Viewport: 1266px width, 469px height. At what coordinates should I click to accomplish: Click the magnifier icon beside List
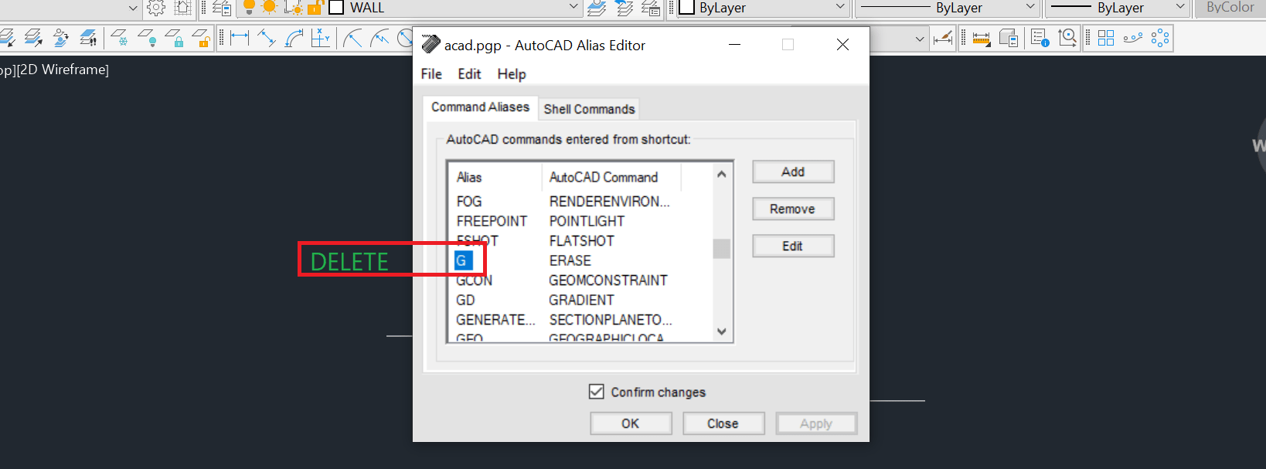(1067, 38)
